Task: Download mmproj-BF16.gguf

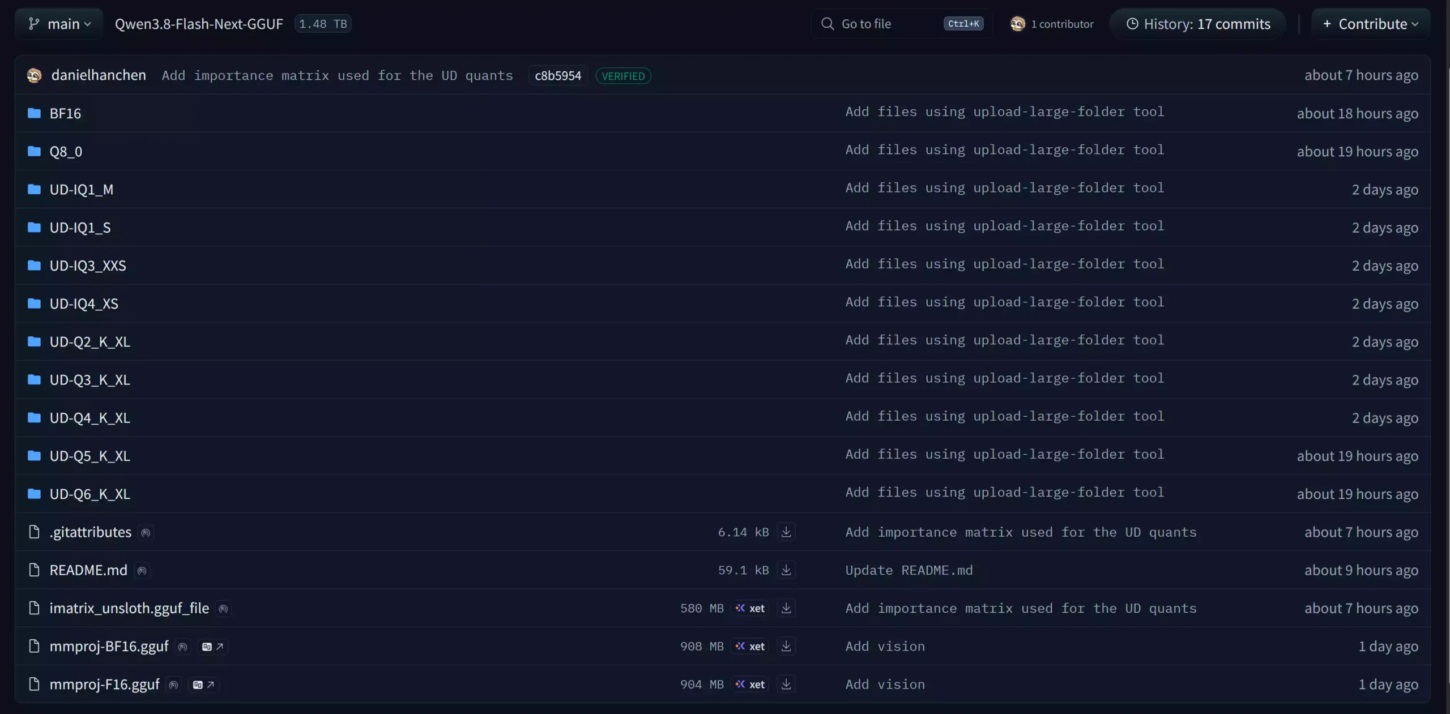Action: 786,646
